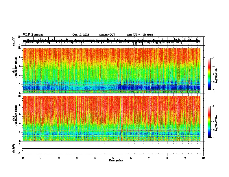Click the time axis tick label "4"
Screen dimensions: 229x177
tap(95, 158)
